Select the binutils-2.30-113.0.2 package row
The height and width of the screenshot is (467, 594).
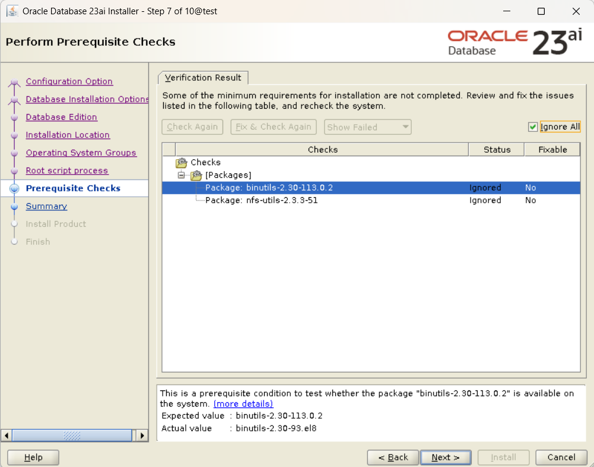[x=371, y=188]
